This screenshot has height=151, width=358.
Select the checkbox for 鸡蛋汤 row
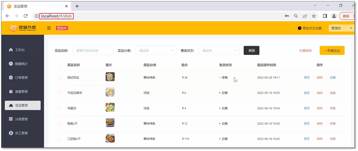59,108
